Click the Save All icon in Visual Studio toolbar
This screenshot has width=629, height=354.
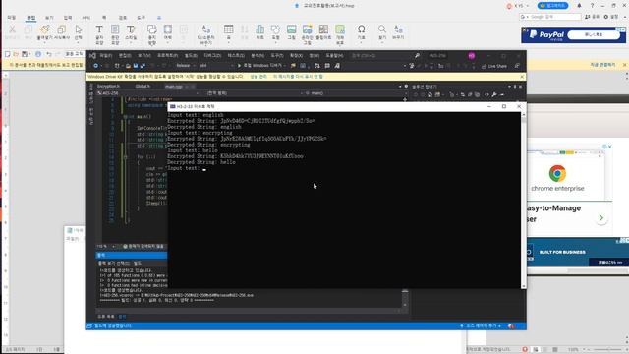[x=143, y=66]
